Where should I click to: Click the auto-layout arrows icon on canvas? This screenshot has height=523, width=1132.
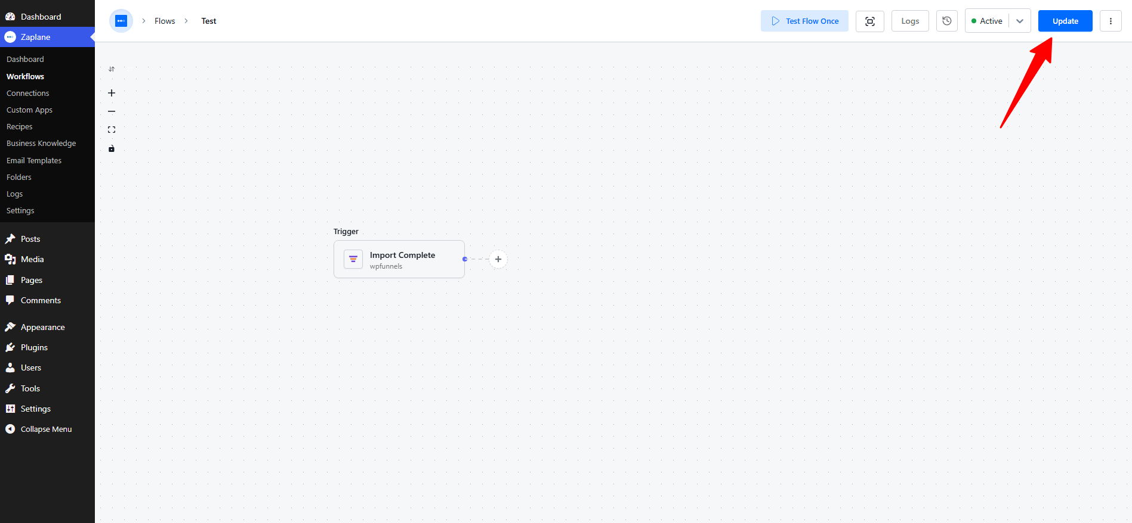tap(112, 69)
